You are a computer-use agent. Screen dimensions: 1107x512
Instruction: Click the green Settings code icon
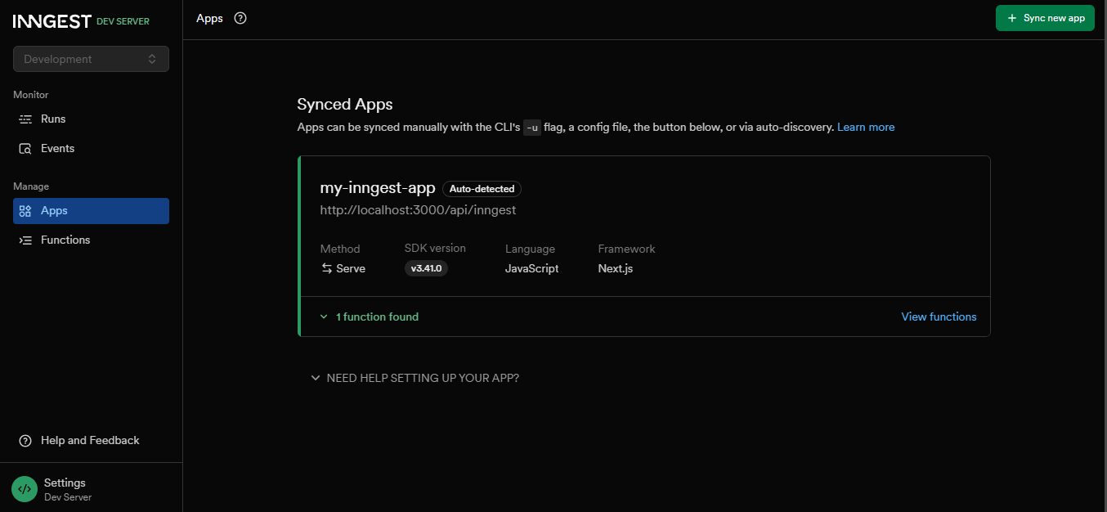25,489
